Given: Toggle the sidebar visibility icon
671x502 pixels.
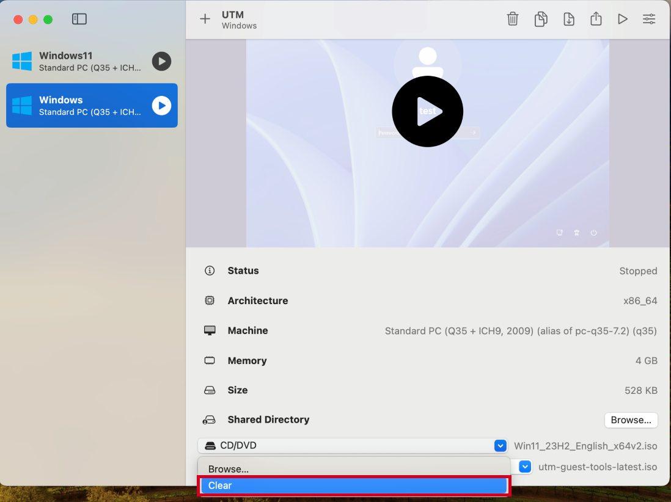Looking at the screenshot, I should (79, 20).
